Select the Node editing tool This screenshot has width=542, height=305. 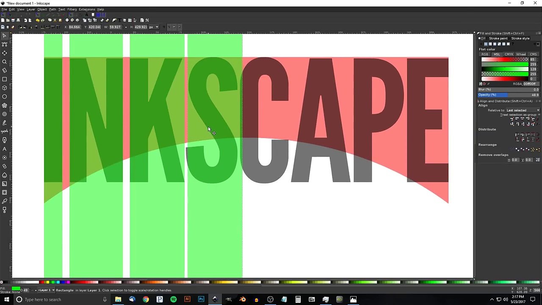coord(5,44)
